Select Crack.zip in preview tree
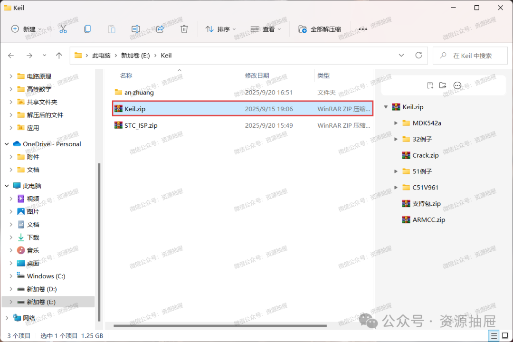Image resolution: width=513 pixels, height=342 pixels. pos(425,155)
